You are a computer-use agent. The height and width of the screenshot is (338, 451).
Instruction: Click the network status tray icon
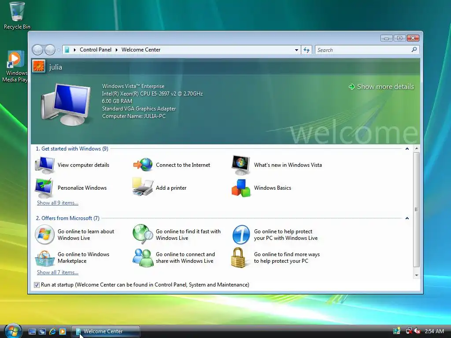point(408,331)
